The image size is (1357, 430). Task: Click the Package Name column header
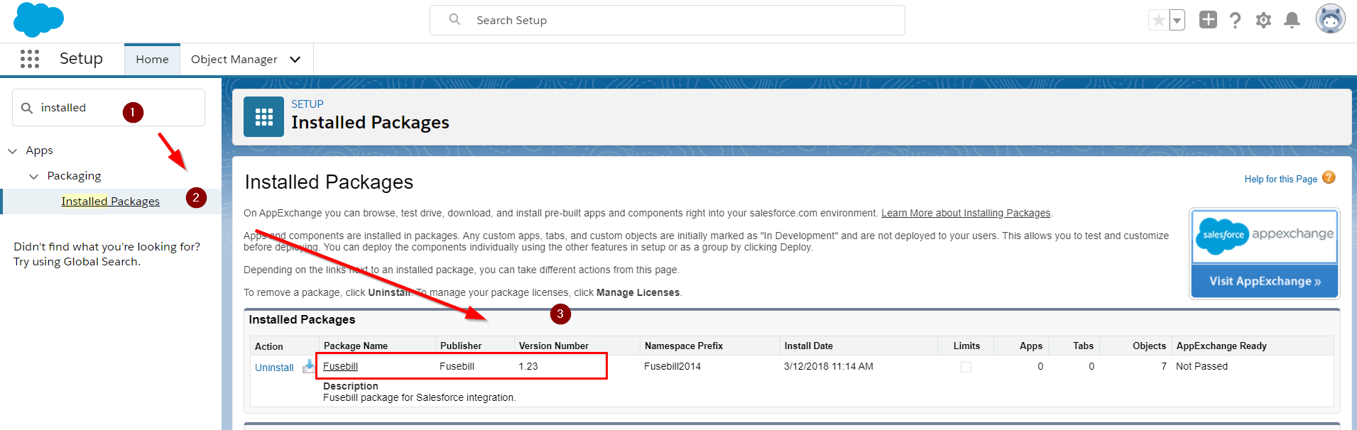click(x=356, y=346)
